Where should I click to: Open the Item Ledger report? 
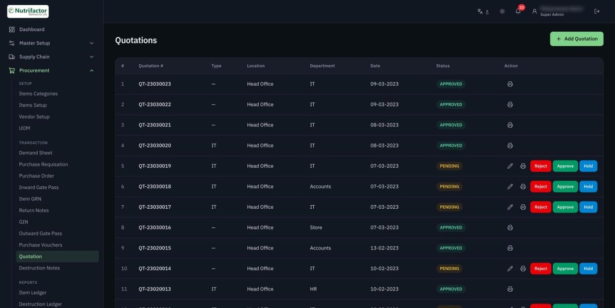point(33,293)
